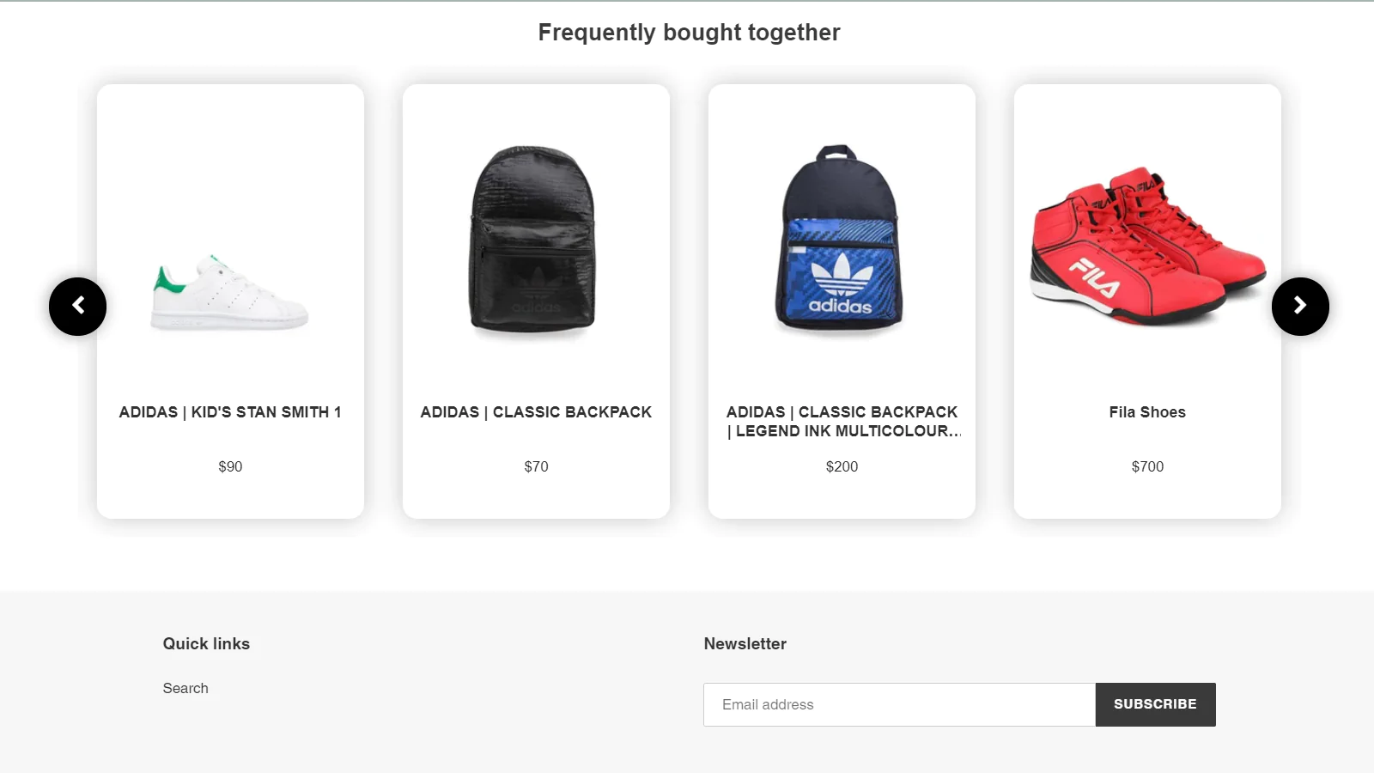Click the $70 backpack price

tap(536, 466)
